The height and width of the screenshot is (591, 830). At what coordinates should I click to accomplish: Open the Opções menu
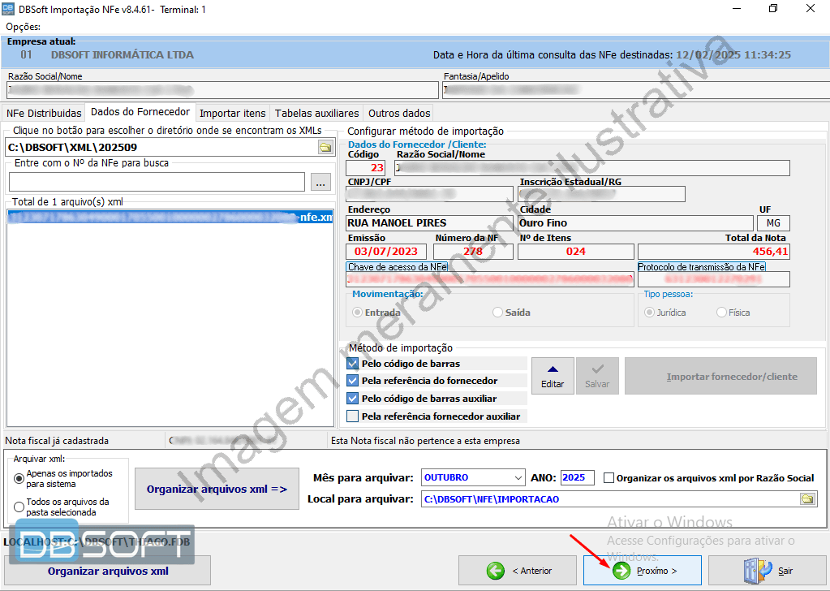(x=23, y=27)
